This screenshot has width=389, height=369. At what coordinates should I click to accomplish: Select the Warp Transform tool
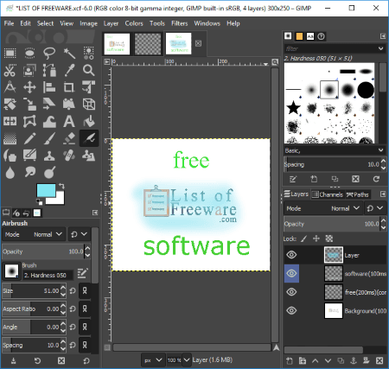tap(49, 121)
